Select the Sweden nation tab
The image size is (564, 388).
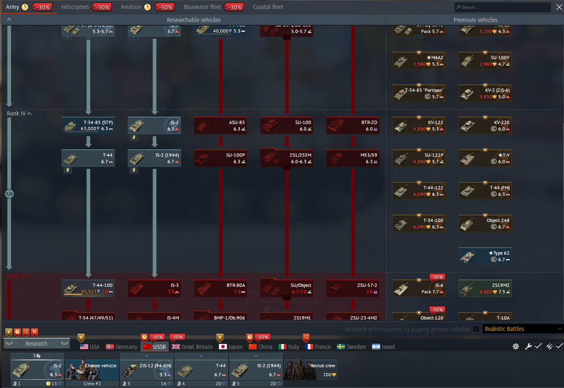click(351, 347)
